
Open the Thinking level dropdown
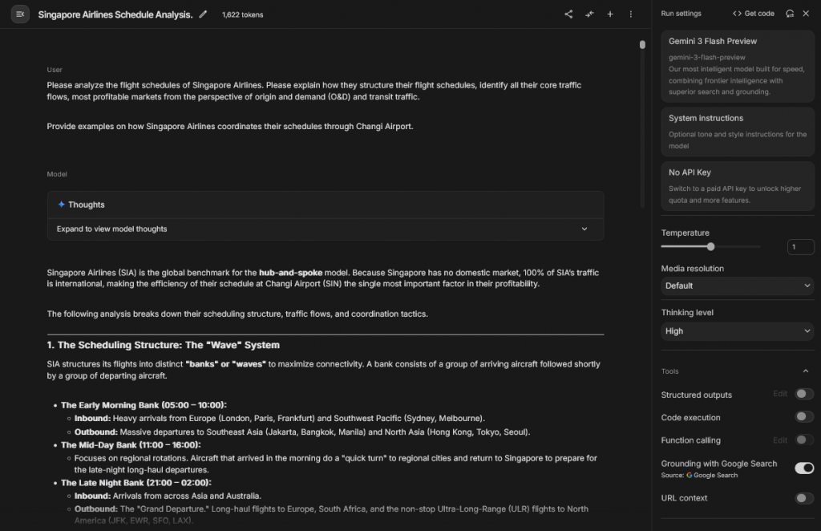pos(737,330)
